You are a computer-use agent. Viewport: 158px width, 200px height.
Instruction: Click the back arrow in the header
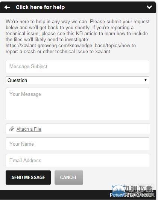[x=7, y=7]
